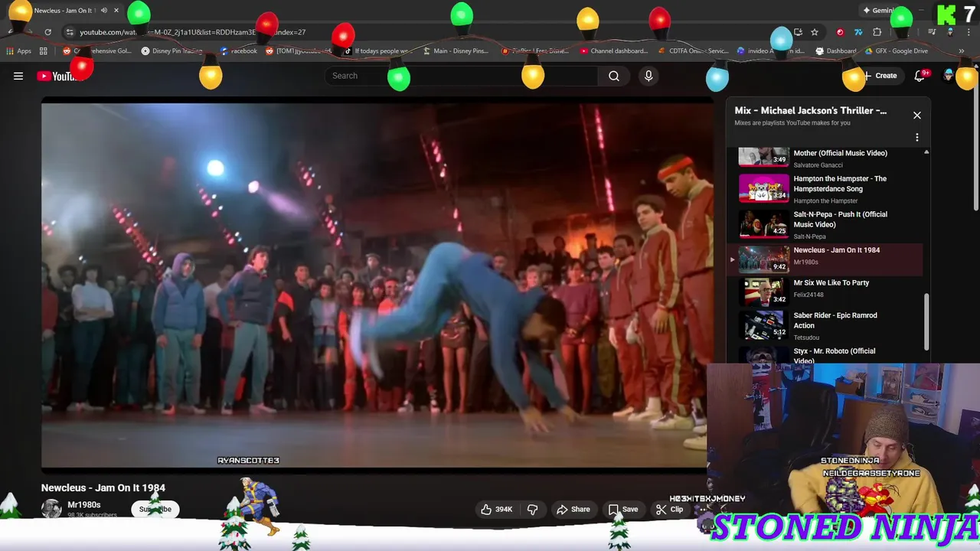Mute the tab using the speaker icon

pyautogui.click(x=104, y=11)
